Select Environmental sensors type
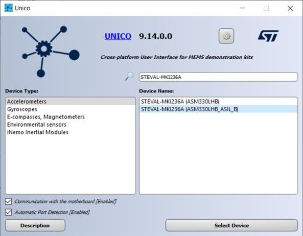This screenshot has height=236, width=303. 71,125
